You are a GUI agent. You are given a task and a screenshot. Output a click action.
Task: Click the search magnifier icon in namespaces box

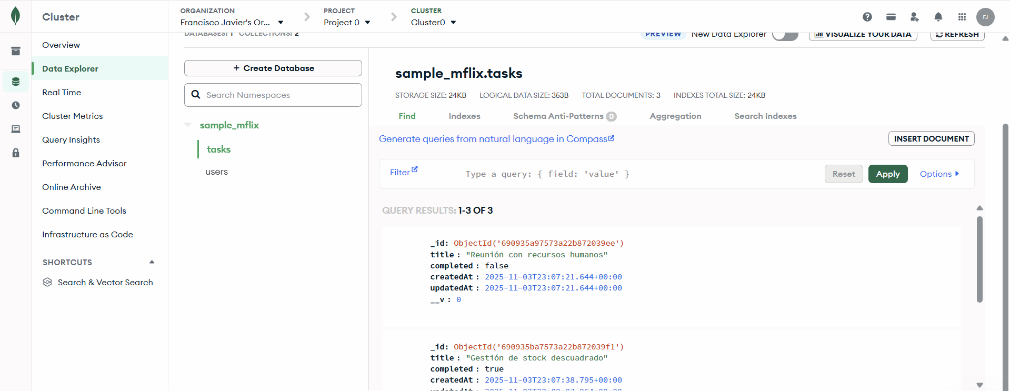click(x=196, y=95)
